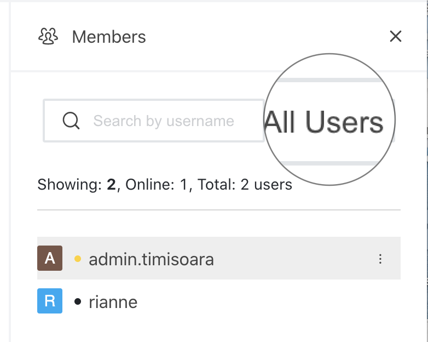Click admin.timisoara's brown A avatar

50,258
